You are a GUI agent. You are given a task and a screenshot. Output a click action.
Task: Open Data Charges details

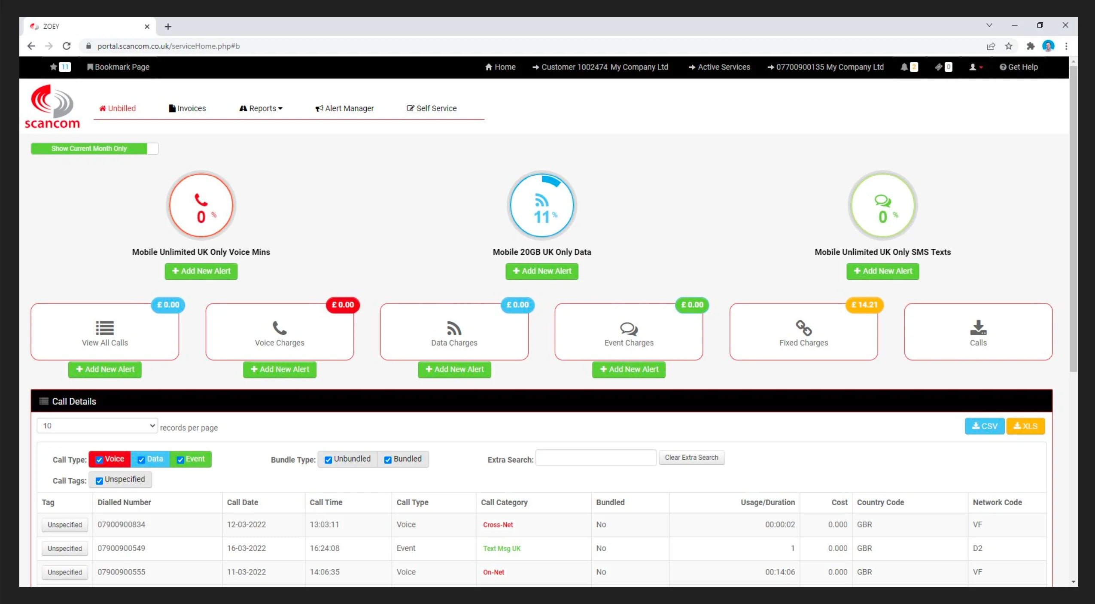coord(454,328)
